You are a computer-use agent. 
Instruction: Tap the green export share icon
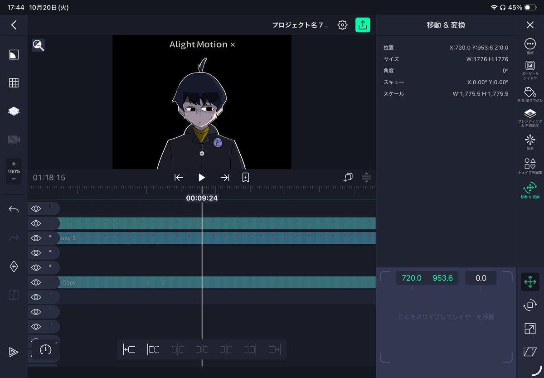pos(363,25)
